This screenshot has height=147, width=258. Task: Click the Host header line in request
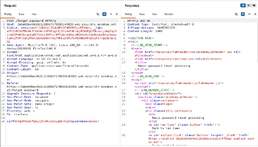(x=62, y=24)
